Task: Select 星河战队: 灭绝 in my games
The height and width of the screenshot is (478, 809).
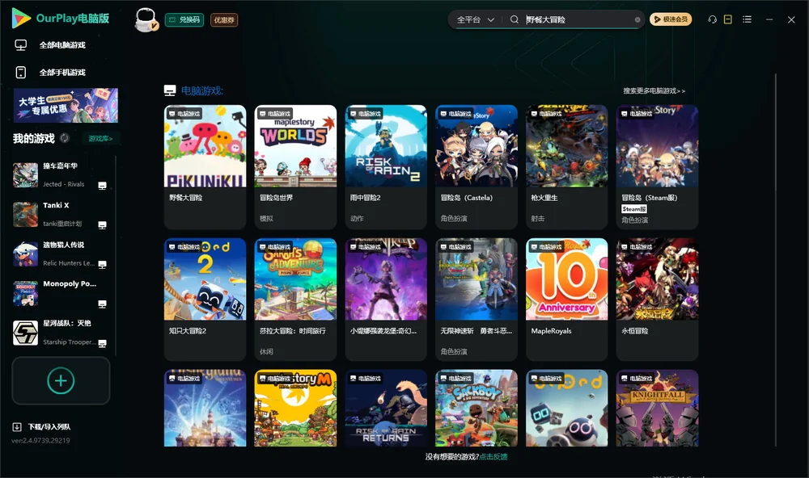Action: 61,333
